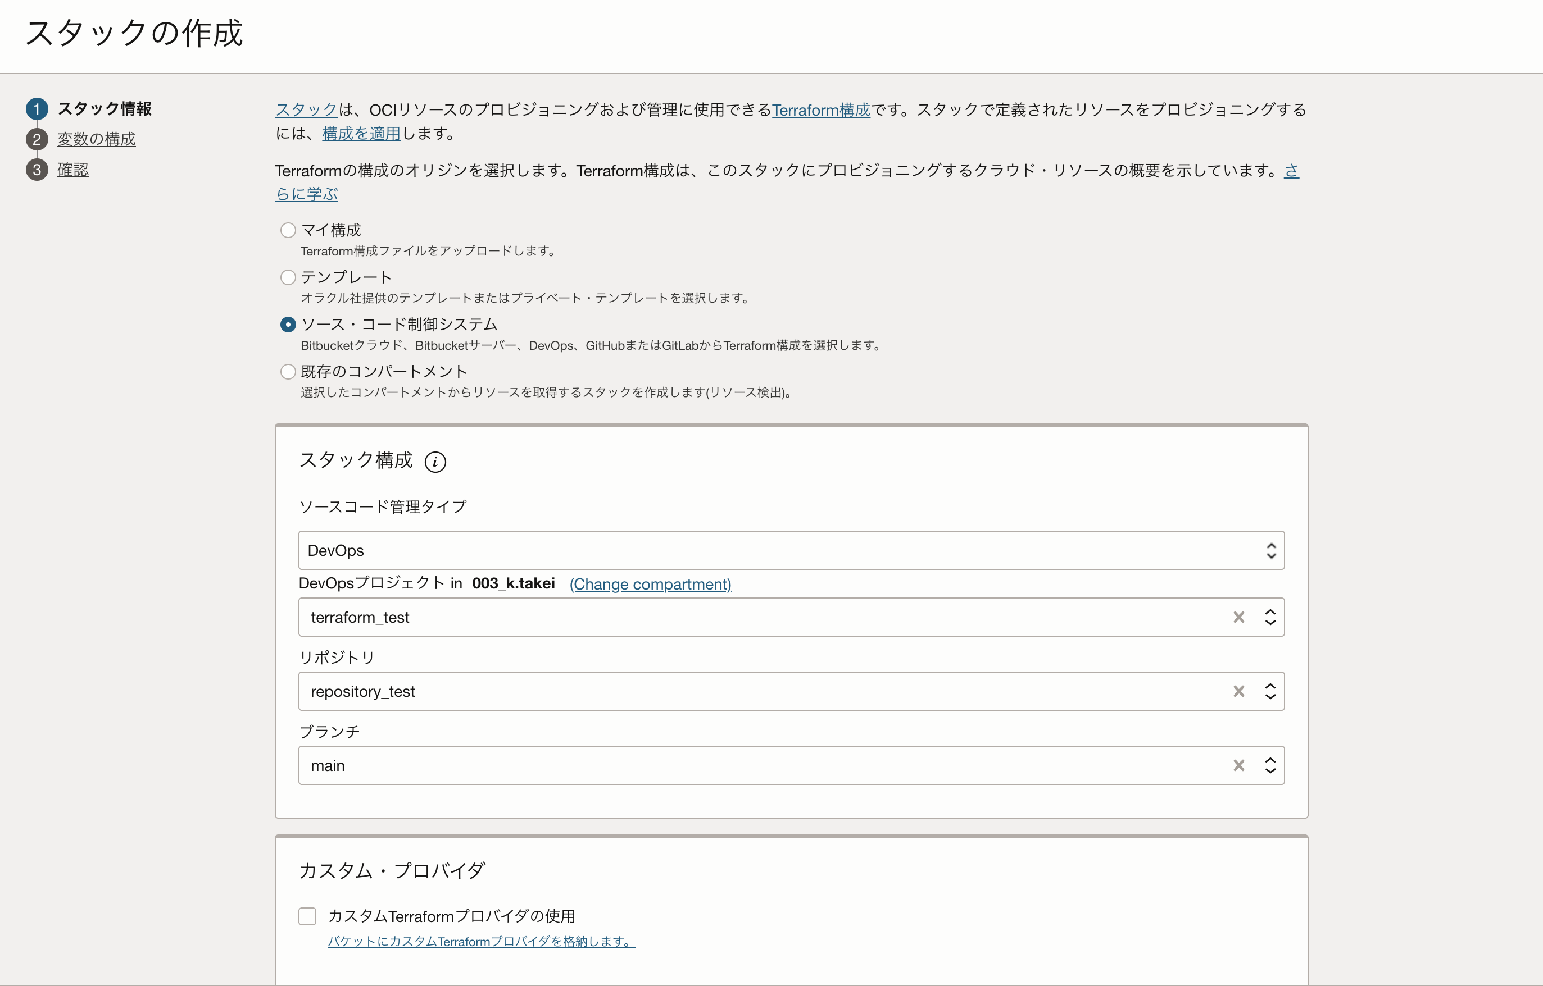Viewport: 1543px width, 986px height.
Task: Expand the リポジトリ dropdown arrows
Action: tap(1270, 691)
